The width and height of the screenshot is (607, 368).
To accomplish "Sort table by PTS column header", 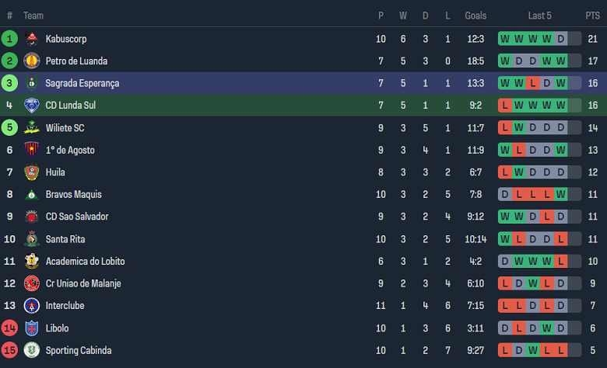I will 593,16.
